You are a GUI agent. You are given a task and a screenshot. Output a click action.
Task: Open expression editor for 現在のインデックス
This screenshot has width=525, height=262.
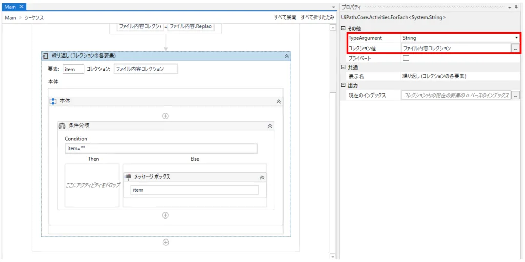pos(516,96)
